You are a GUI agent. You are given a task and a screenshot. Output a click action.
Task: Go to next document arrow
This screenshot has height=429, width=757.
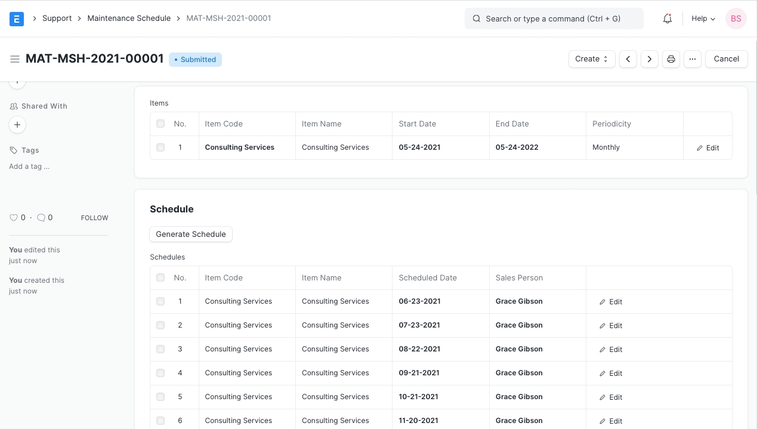pyautogui.click(x=649, y=59)
